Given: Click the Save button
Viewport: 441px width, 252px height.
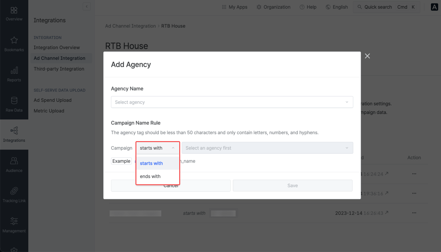Looking at the screenshot, I should click(x=293, y=186).
